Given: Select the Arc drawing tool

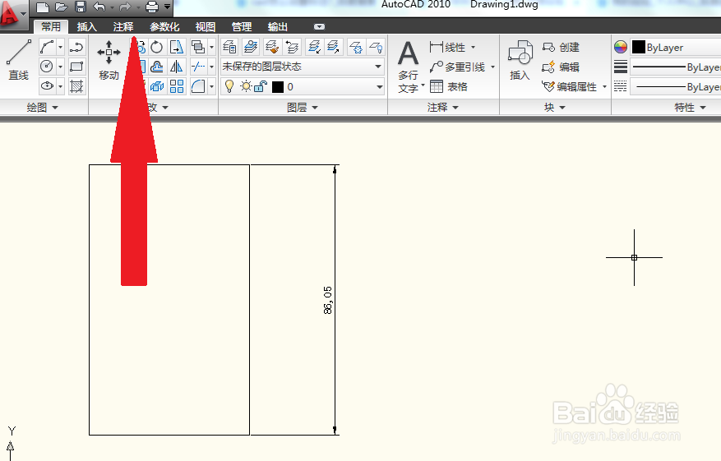Looking at the screenshot, I should [x=48, y=47].
